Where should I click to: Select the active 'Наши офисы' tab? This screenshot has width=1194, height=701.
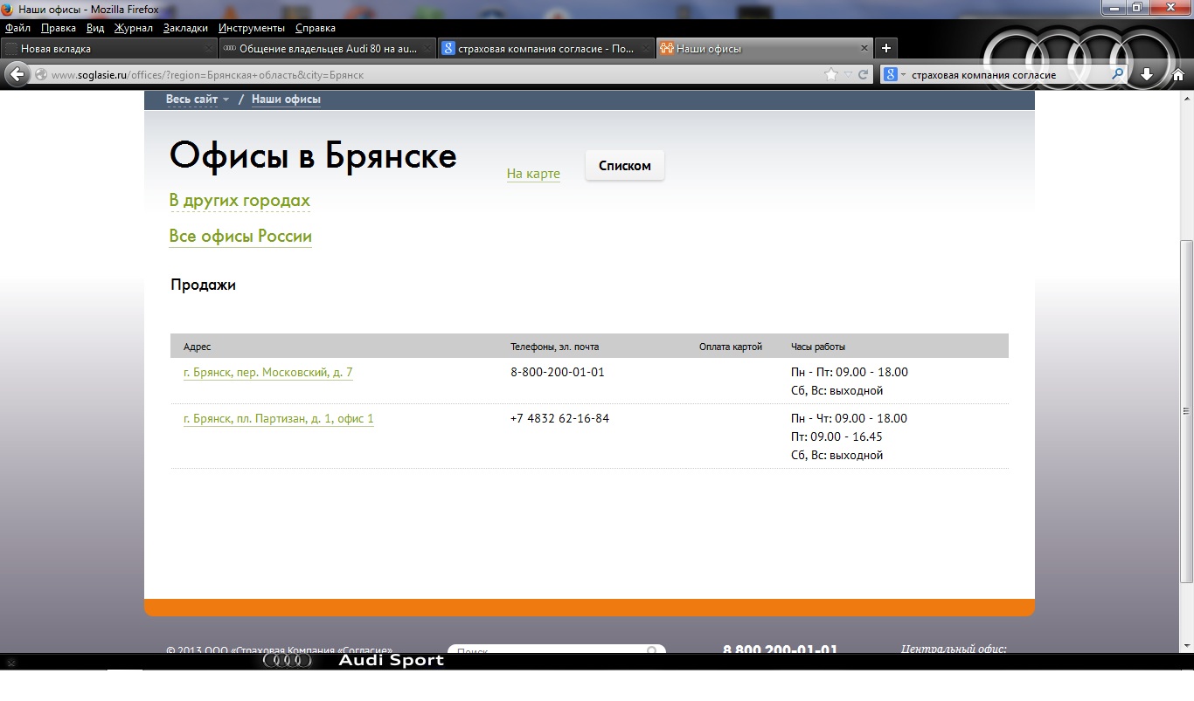pyautogui.click(x=764, y=49)
